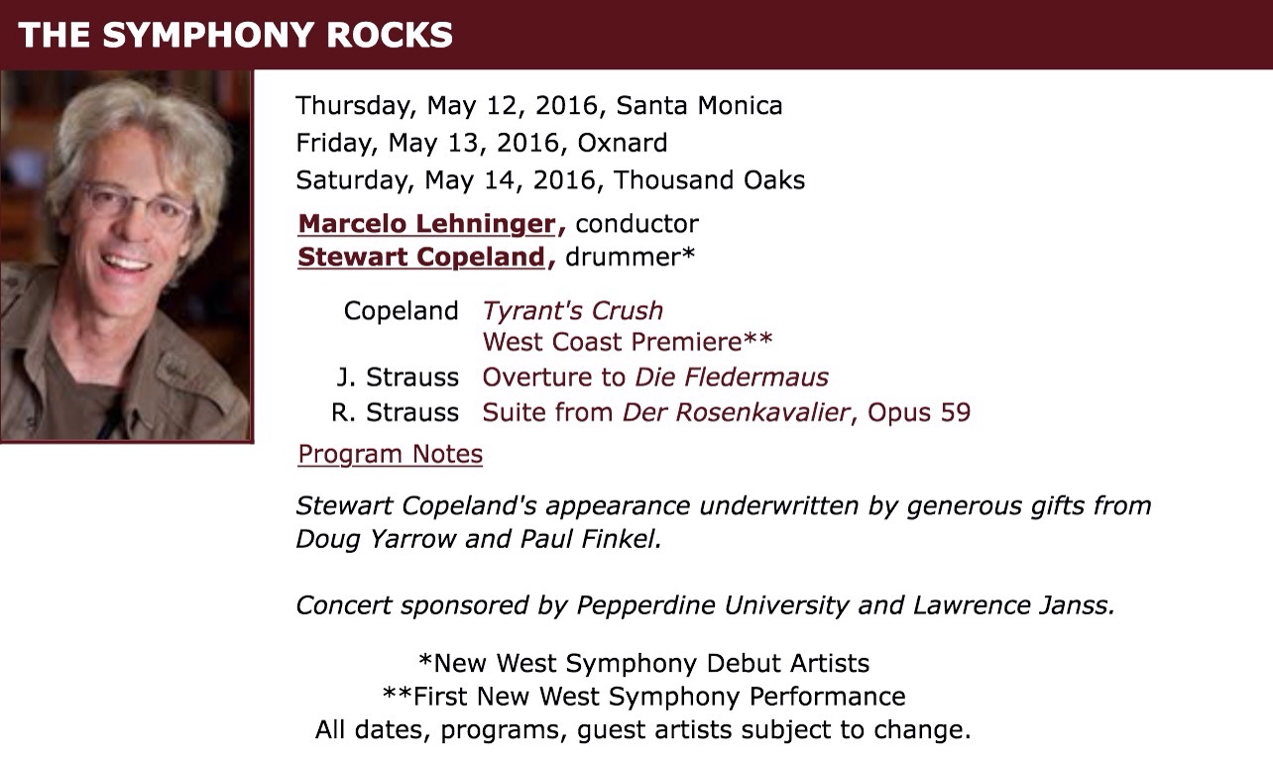Viewport: 1273px width, 764px height.
Task: Click the portrait photo thumbnail
Action: pyautogui.click(x=126, y=256)
